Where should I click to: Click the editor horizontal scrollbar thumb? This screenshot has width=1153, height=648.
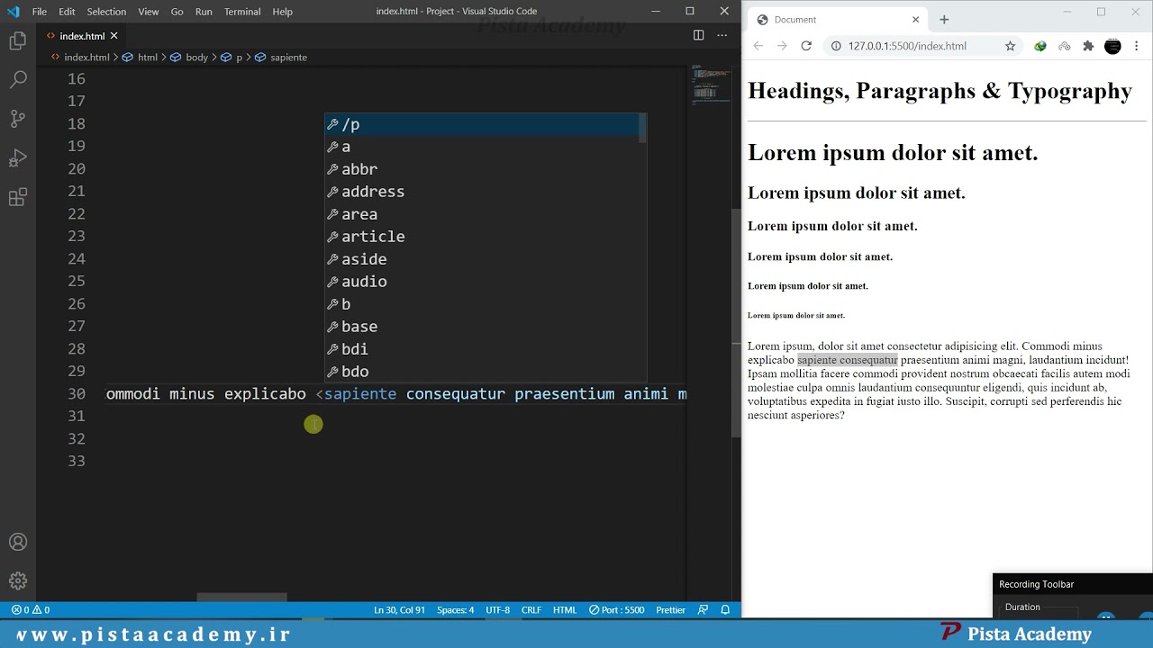(241, 598)
